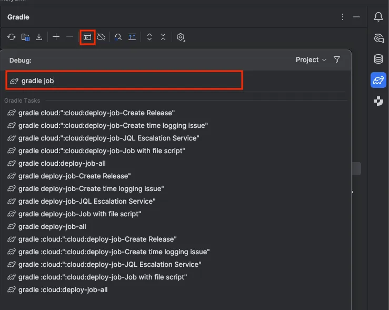Viewport: 389px width, 310px height.
Task: Select 'gradle cloud:":cloud:deploy-job-Create Release"' task
Action: pos(176,113)
